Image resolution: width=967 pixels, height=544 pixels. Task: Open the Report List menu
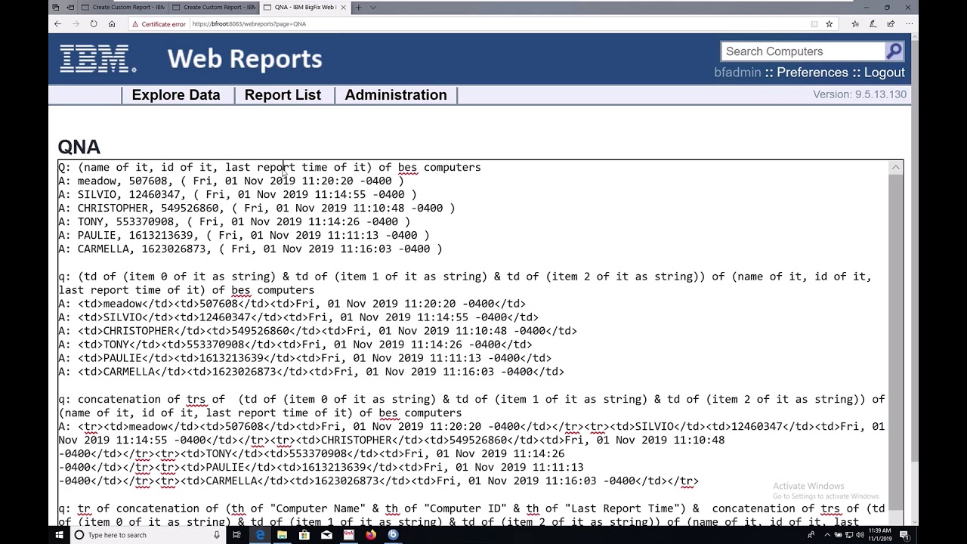283,95
